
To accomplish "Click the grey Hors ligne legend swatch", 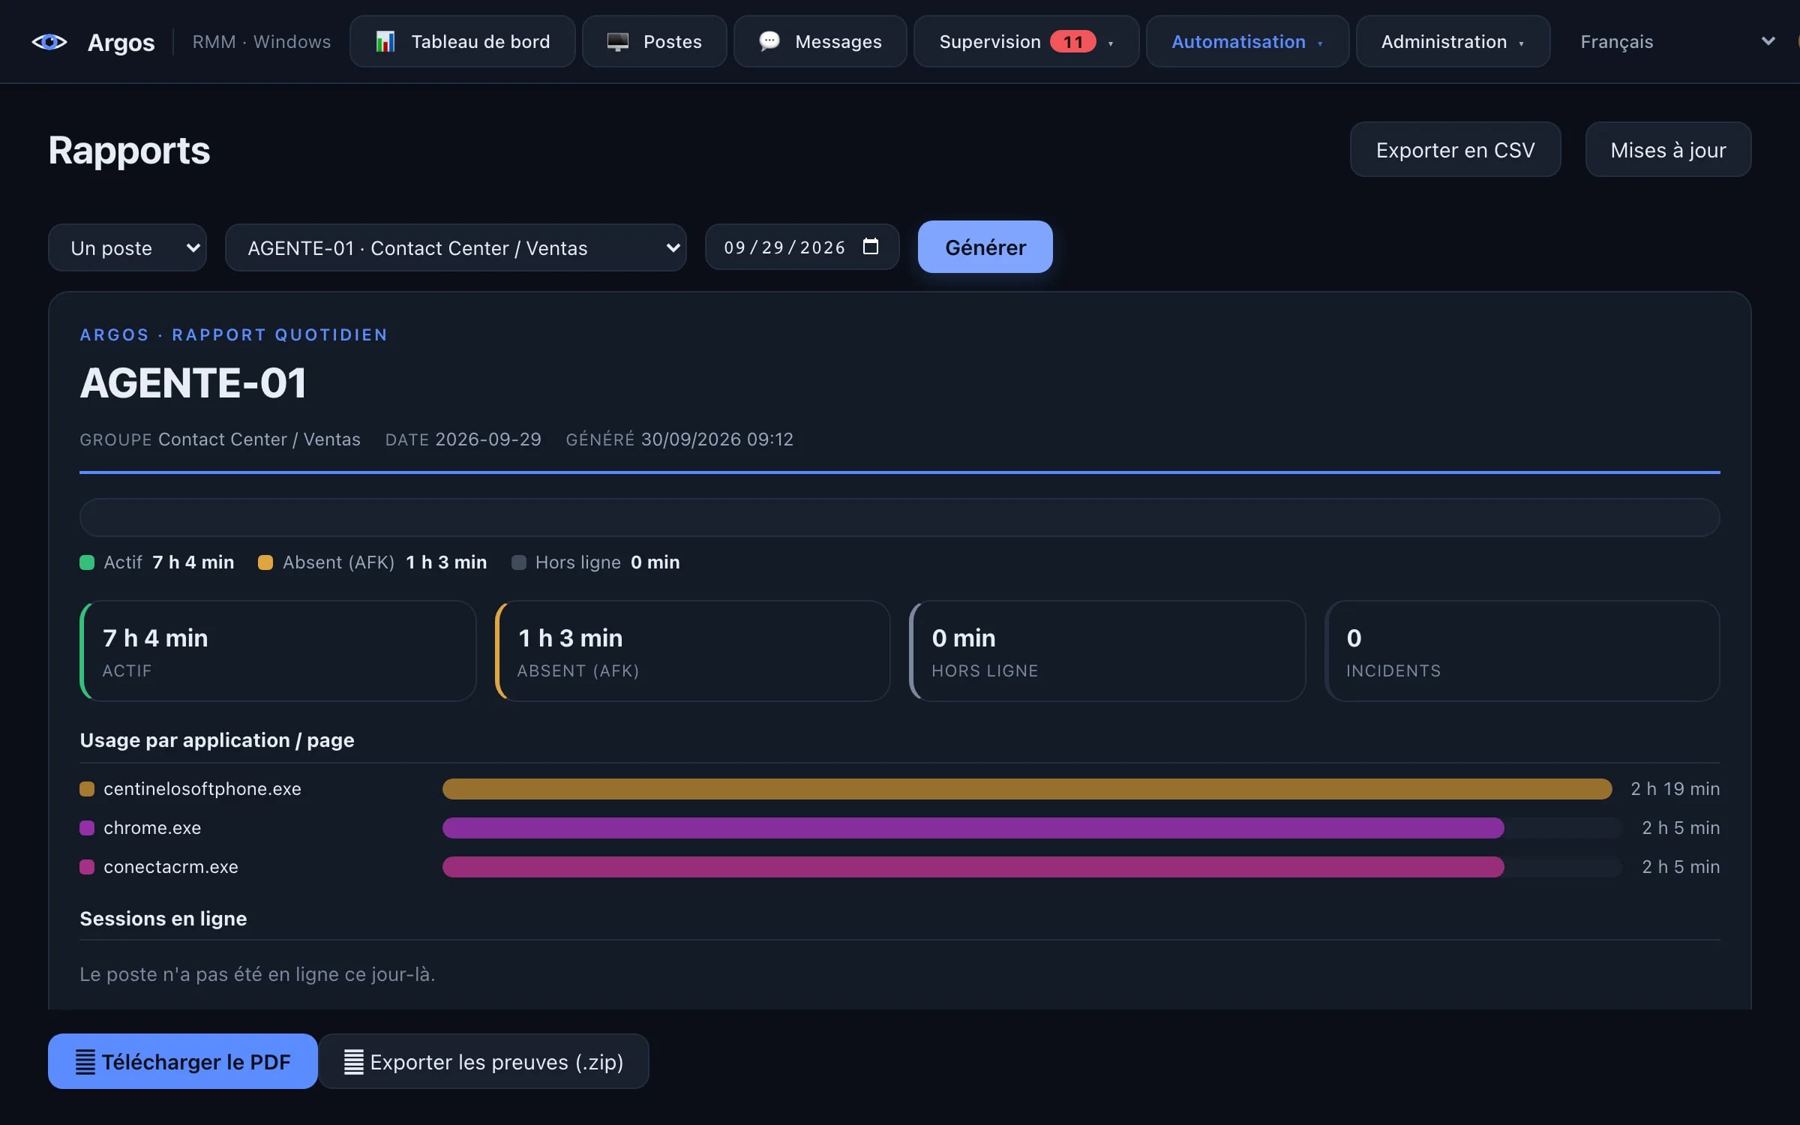I will coord(518,562).
